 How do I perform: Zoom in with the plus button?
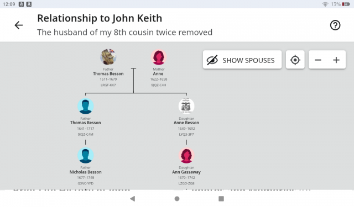pos(336,60)
